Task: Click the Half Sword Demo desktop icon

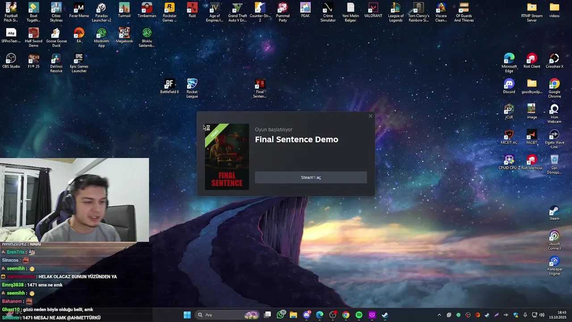Action: (x=34, y=38)
